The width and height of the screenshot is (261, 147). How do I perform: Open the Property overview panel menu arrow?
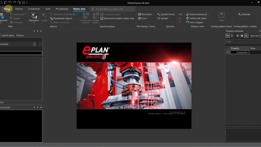(x=260, y=31)
